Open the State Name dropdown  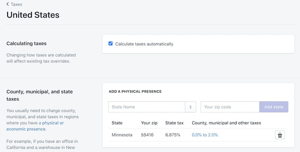coord(152,107)
